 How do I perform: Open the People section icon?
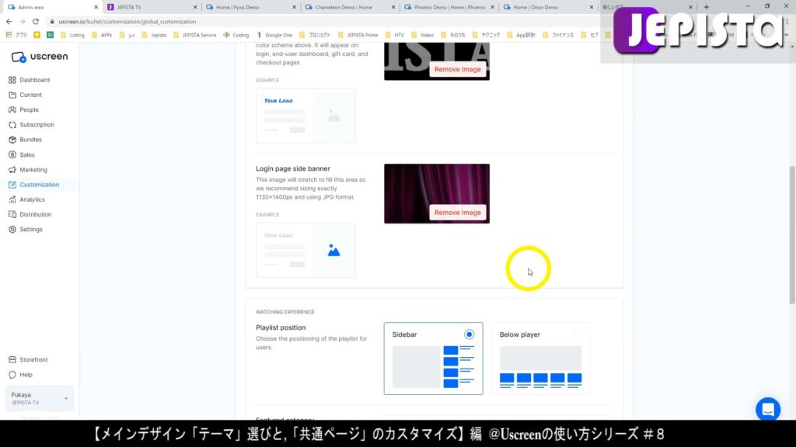(12, 109)
